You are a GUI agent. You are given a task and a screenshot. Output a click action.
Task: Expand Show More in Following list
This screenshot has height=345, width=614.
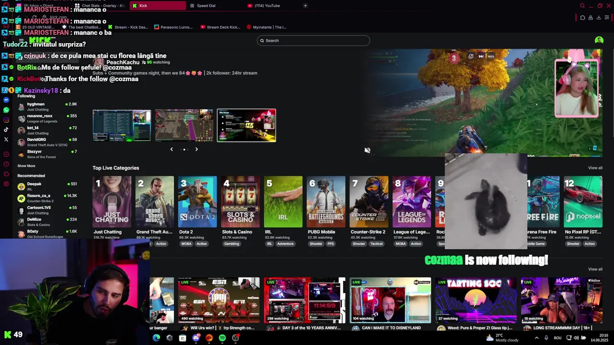click(26, 166)
